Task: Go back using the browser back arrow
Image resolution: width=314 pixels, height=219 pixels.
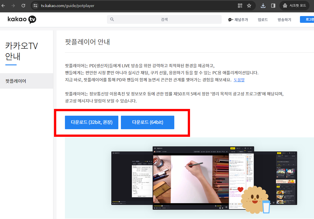Action: [x=3, y=5]
